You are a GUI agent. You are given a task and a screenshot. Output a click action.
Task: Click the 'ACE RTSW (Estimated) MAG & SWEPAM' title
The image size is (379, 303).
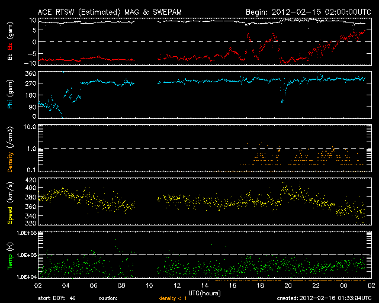click(x=110, y=12)
